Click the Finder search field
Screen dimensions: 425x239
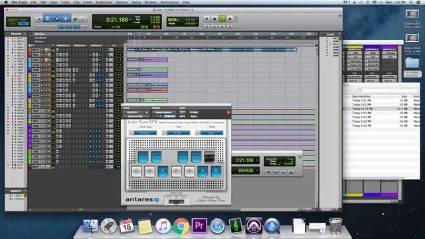pos(388,90)
